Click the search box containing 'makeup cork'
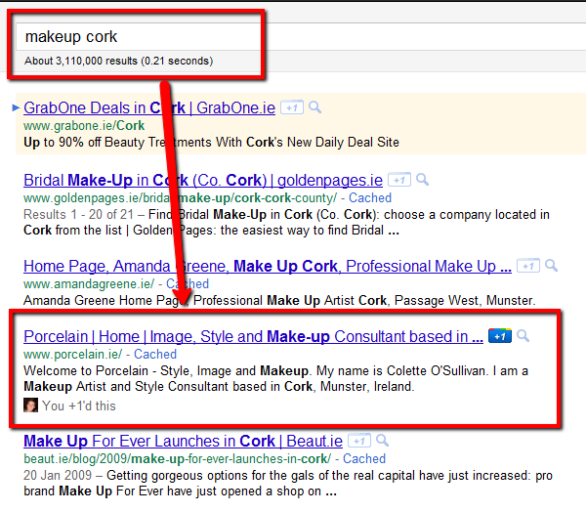Screen dimensions: 586x512 [x=301, y=36]
